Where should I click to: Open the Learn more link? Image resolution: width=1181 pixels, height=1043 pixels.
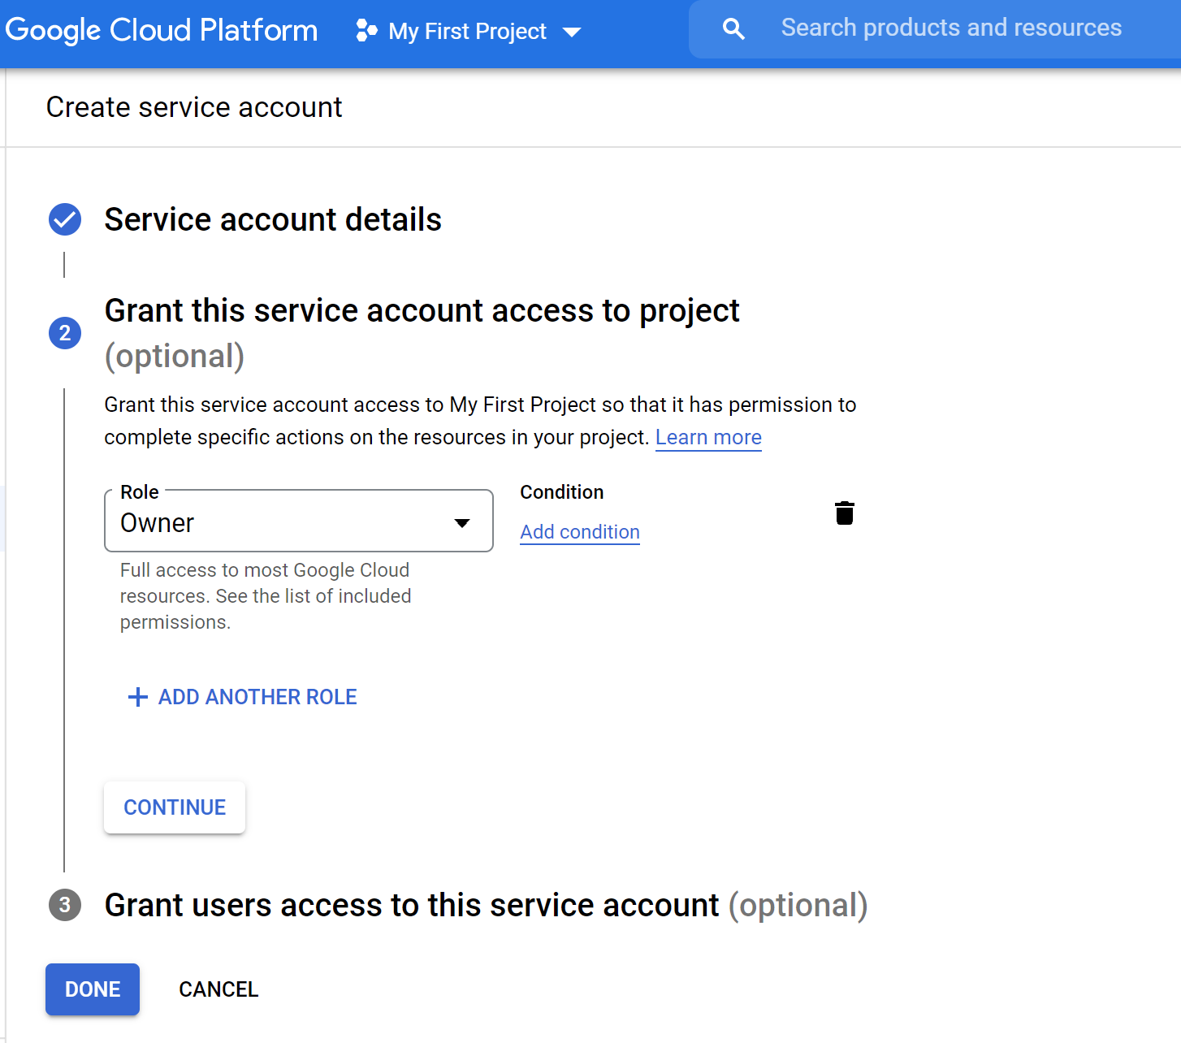tap(708, 438)
